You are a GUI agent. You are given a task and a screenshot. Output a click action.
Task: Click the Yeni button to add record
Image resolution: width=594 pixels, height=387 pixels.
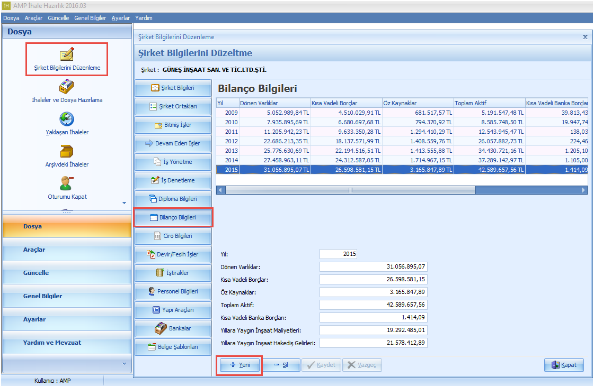coord(240,365)
